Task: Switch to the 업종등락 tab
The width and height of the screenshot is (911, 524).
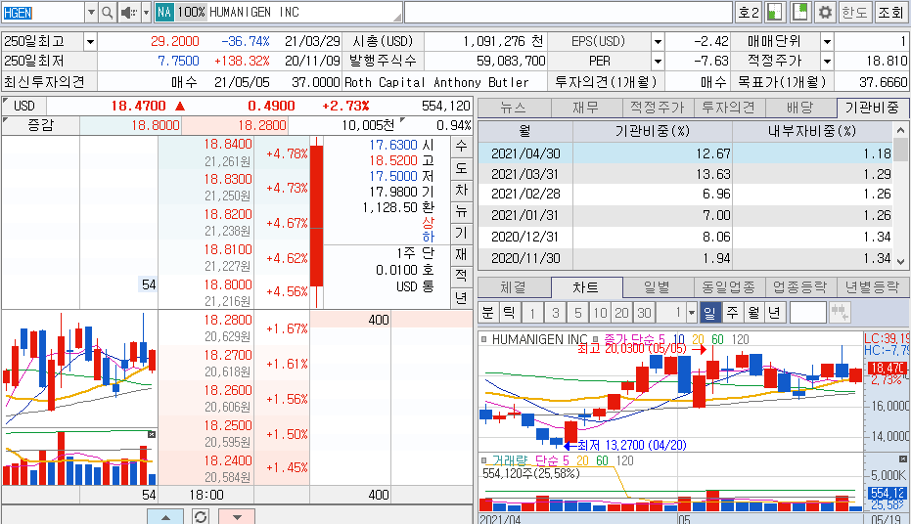Action: (800, 287)
